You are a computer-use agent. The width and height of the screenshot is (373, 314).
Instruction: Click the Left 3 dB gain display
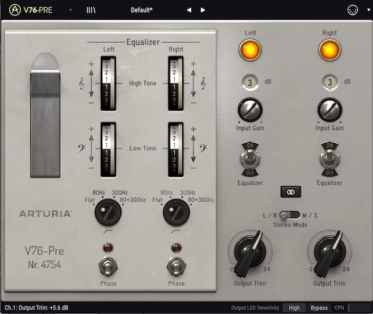250,82
